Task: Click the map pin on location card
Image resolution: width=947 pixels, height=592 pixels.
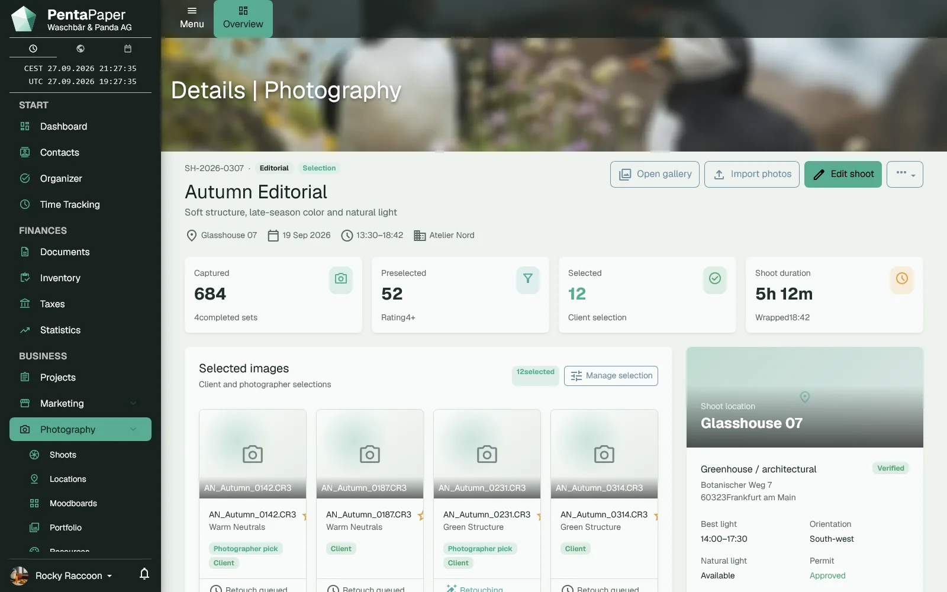Action: [805, 397]
